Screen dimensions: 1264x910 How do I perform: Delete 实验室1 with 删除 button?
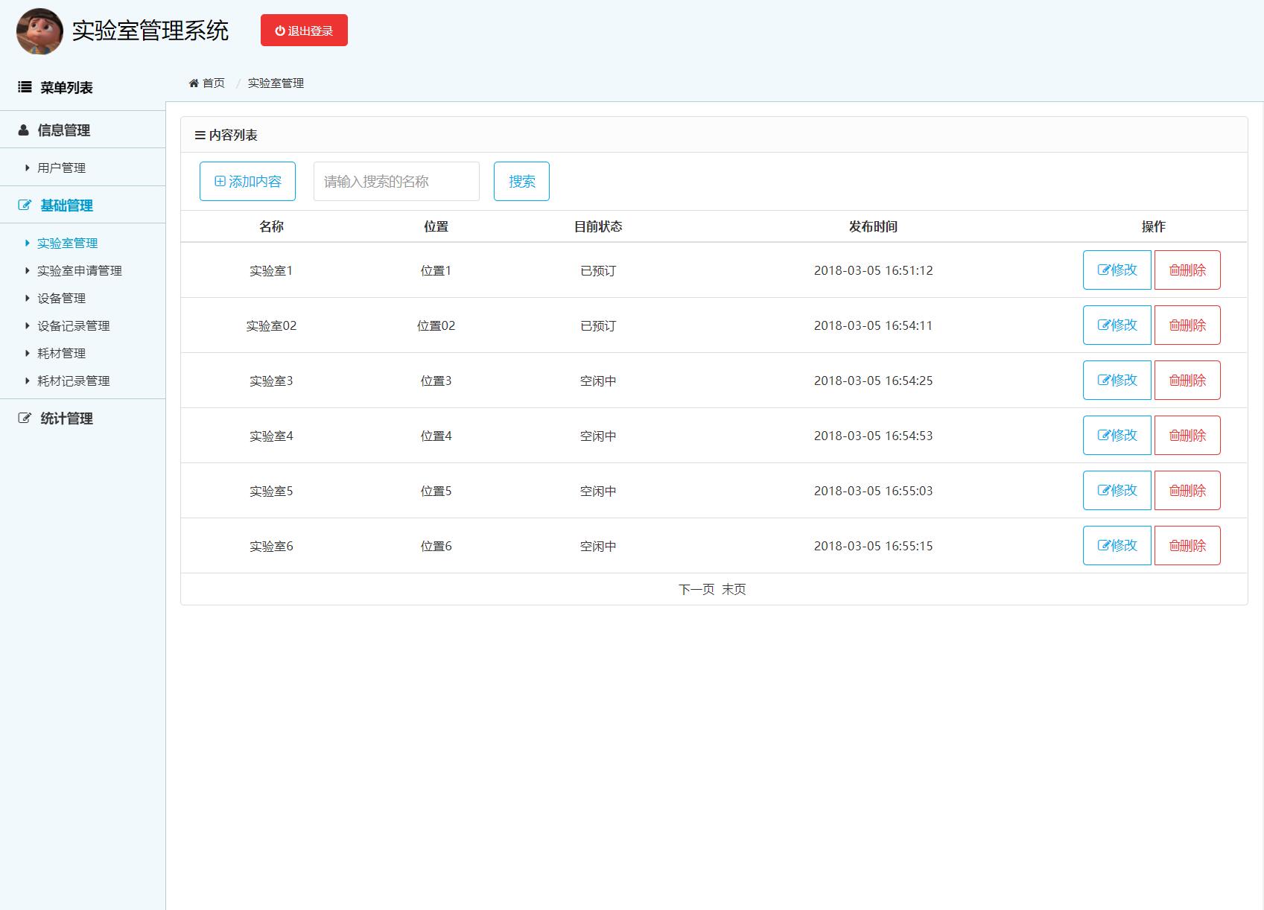coord(1187,270)
